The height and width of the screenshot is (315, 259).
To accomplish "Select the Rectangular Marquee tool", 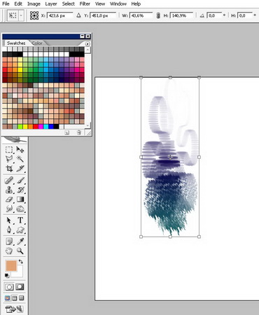I will pos(9,150).
